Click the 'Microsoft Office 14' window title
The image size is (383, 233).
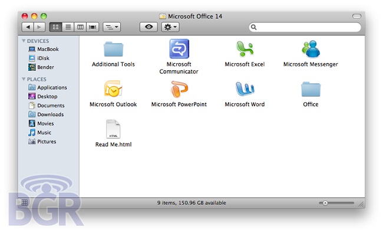point(195,17)
